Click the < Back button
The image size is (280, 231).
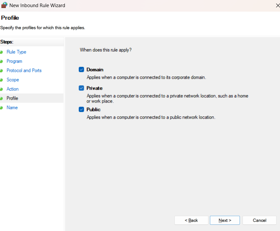pos(191,220)
